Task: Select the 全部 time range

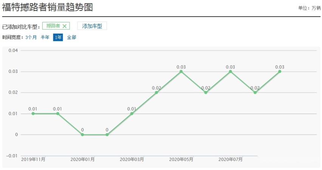Action: pyautogui.click(x=71, y=37)
